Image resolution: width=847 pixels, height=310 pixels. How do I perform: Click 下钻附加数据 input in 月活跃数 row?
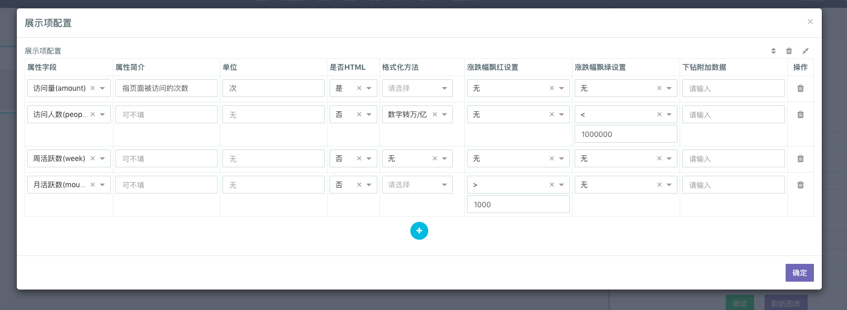point(734,185)
